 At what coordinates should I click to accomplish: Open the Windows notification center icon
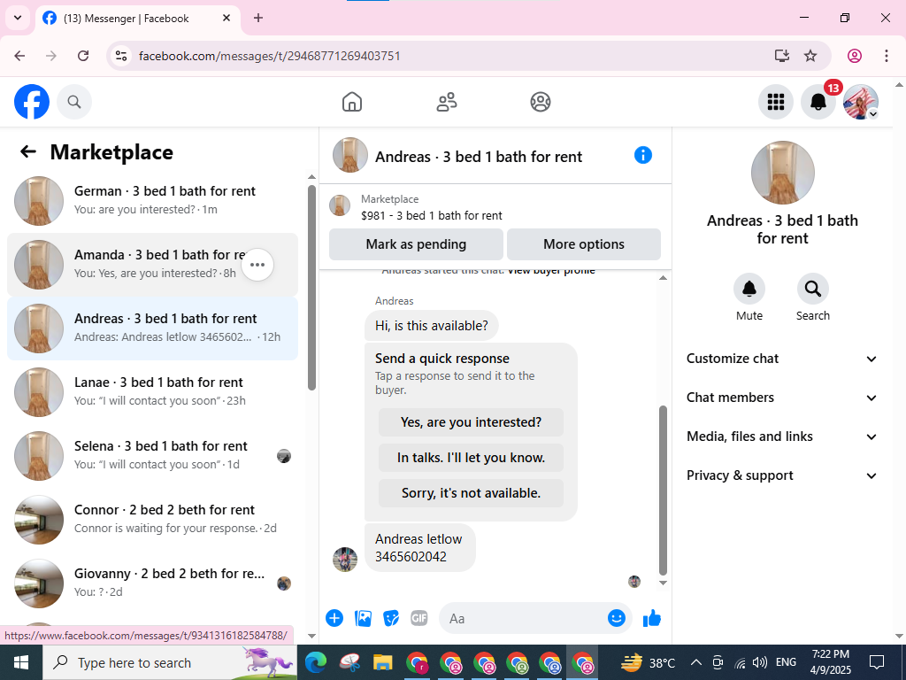point(877,662)
